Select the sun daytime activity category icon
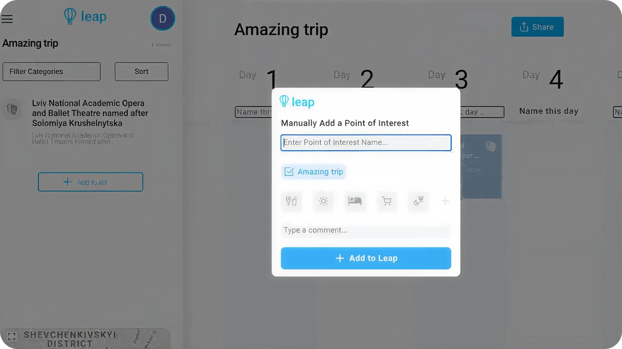The width and height of the screenshot is (622, 349). coord(323,201)
